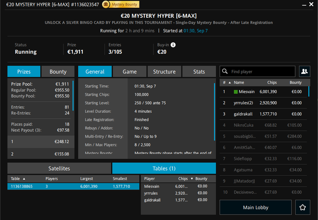This screenshot has width=318, height=220.
Task: Click the Prize €1,911 header value
Action: tap(75, 52)
